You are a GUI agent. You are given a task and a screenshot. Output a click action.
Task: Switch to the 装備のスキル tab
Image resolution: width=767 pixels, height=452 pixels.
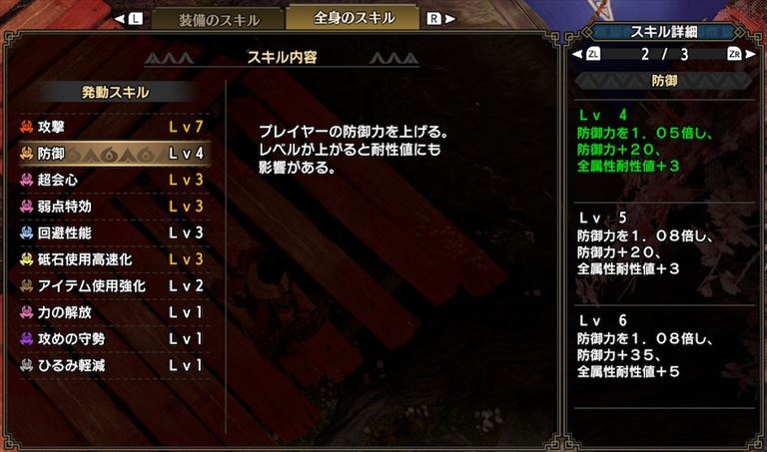218,20
